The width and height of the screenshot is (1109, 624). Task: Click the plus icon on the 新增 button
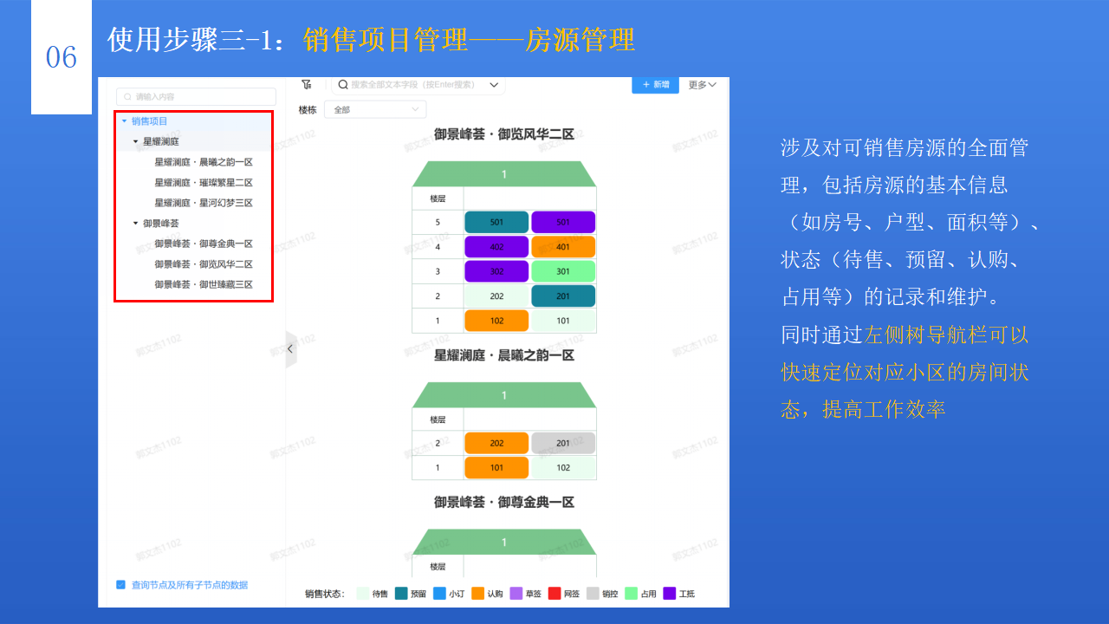pos(645,84)
